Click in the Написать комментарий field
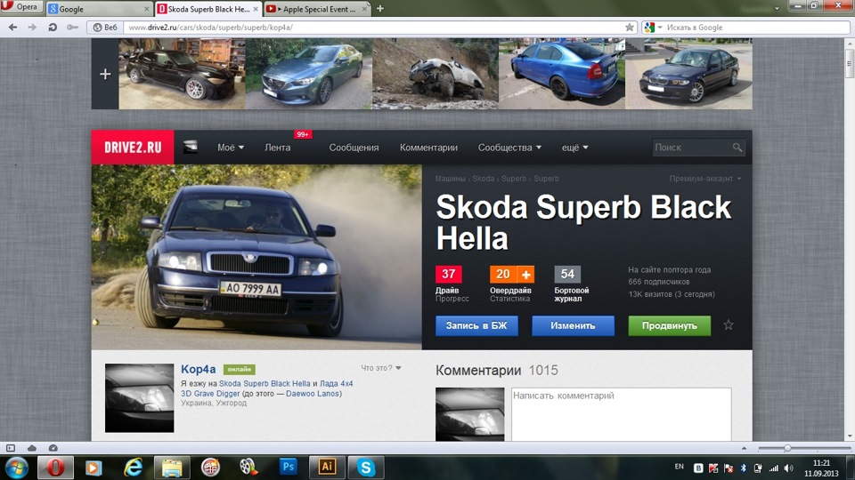855x480 pixels. click(621, 413)
